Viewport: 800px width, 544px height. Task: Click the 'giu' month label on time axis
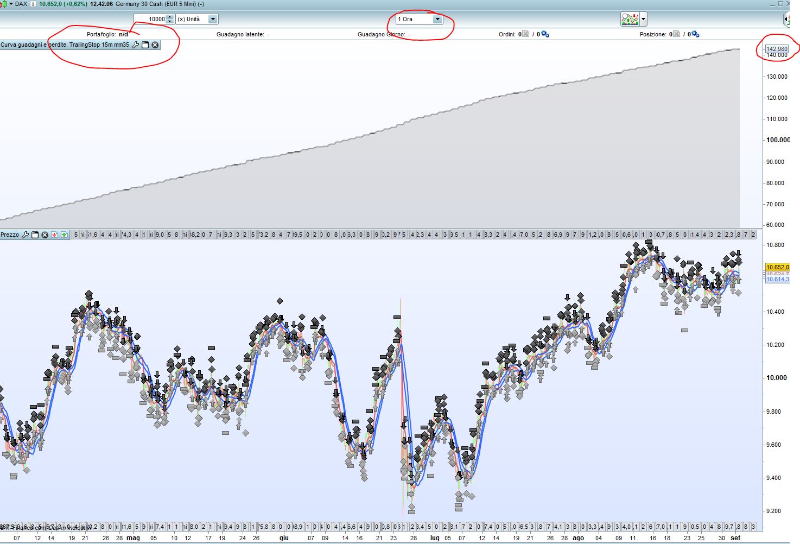click(x=284, y=538)
